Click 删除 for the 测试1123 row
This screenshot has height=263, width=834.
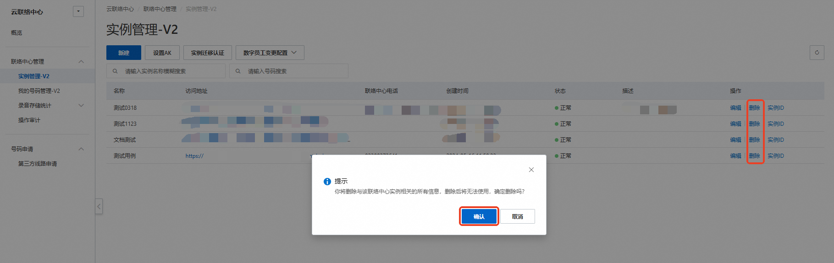coord(754,123)
